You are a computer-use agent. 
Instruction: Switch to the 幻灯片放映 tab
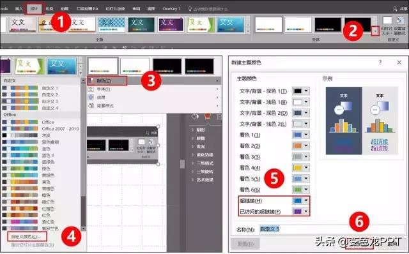[116, 8]
